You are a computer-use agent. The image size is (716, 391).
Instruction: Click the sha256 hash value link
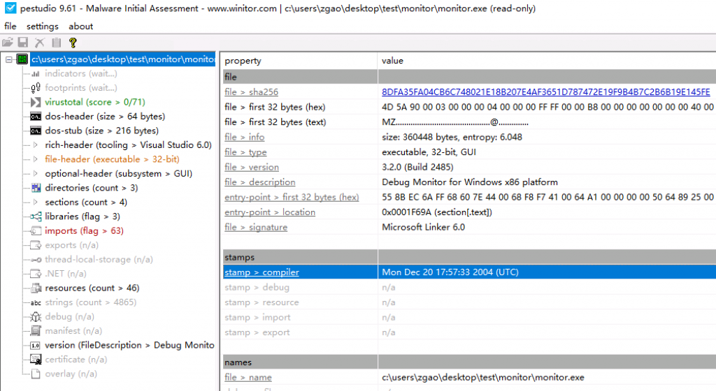click(545, 92)
